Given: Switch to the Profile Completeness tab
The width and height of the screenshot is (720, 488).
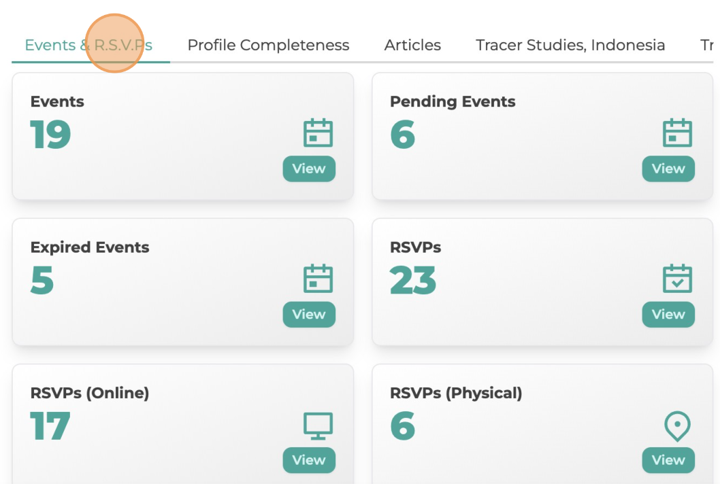Looking at the screenshot, I should coord(269,45).
